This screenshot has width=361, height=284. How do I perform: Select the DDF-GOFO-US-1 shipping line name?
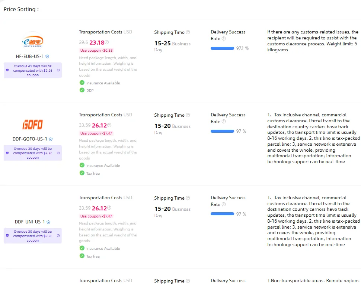[x=30, y=139]
